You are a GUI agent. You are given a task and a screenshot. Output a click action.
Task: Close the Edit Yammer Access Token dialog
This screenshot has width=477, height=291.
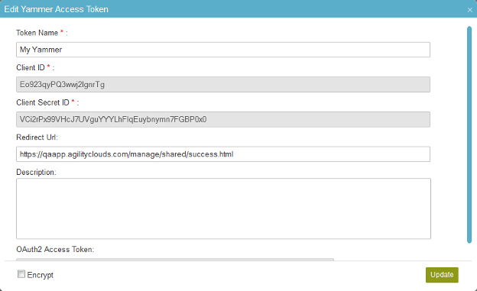[x=469, y=10]
